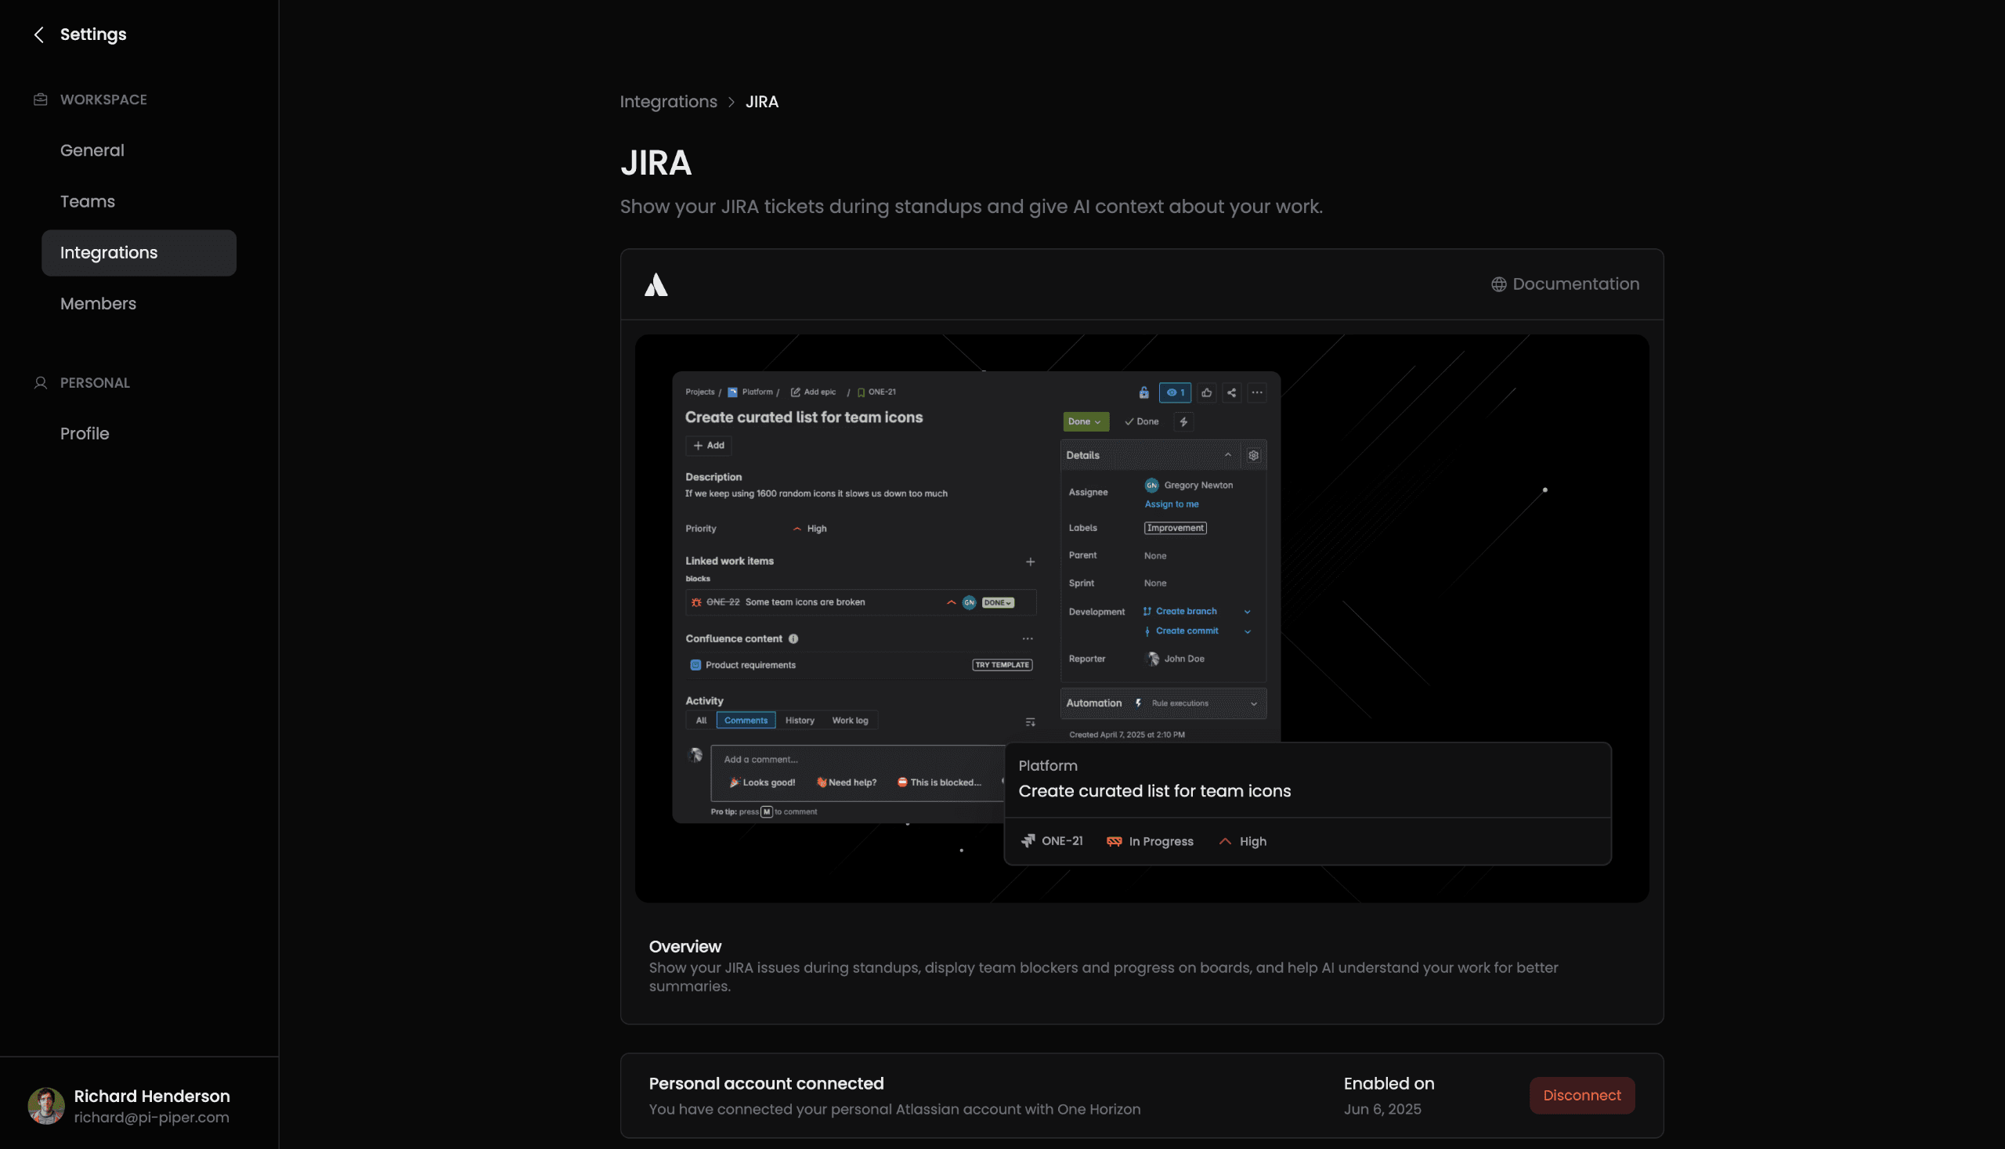Navigate to Integrations via the breadcrumb
Viewport: 2005px width, 1149px height.
pyautogui.click(x=668, y=102)
